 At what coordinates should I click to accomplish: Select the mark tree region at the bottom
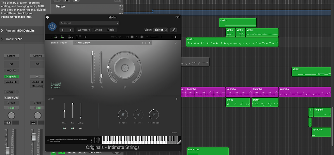pos(208,151)
